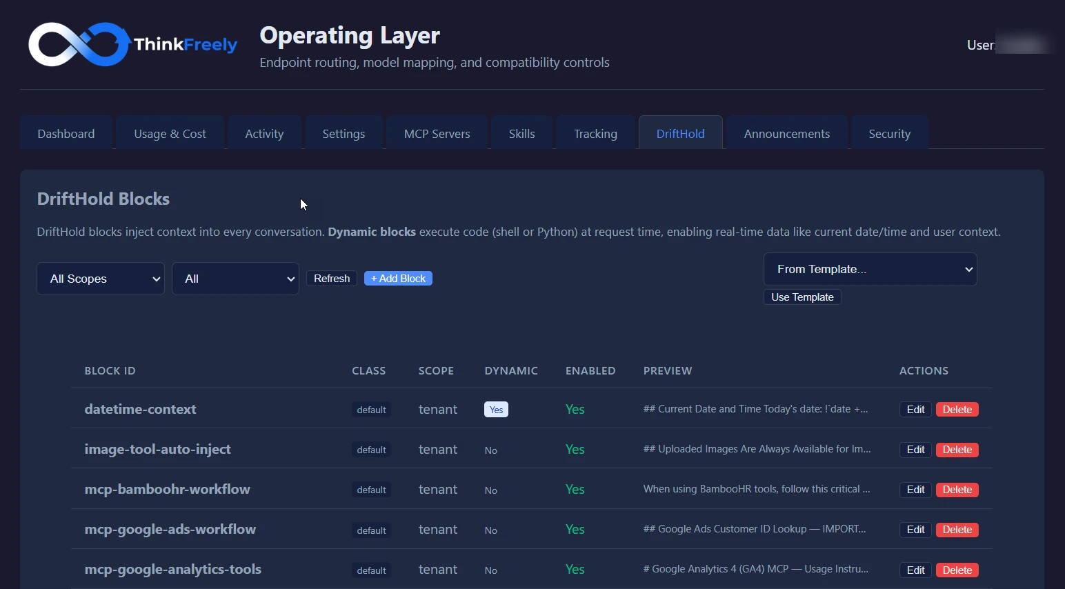1065x589 pixels.
Task: Click the BLOCK ID column header
Action: coord(110,370)
